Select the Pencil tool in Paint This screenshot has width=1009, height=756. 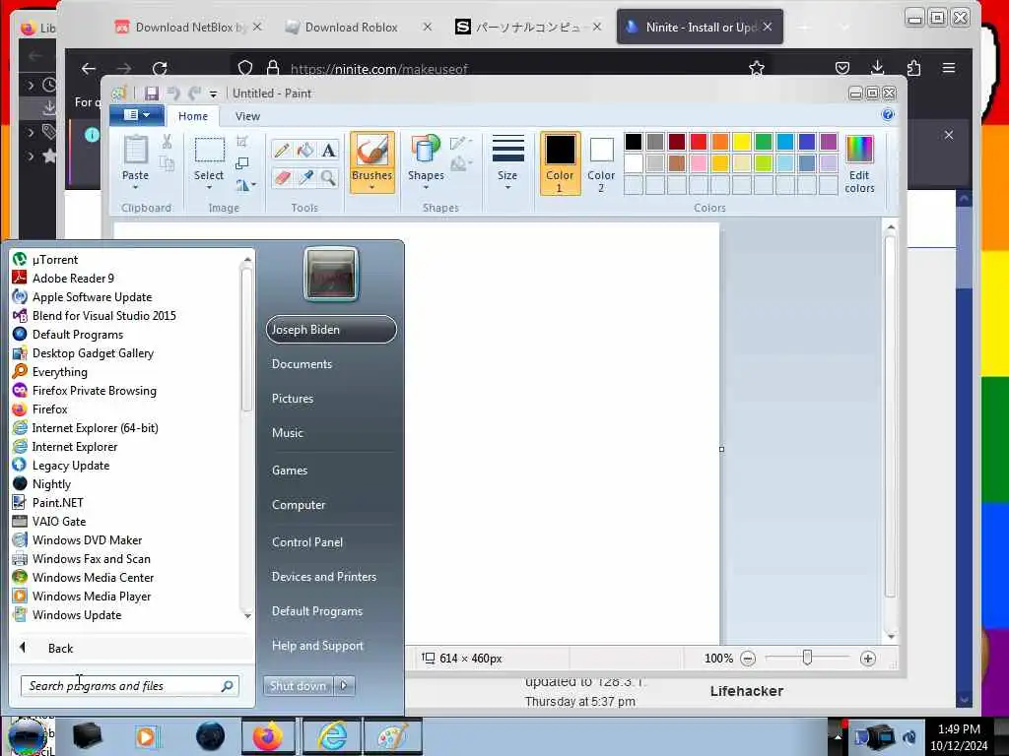281,151
